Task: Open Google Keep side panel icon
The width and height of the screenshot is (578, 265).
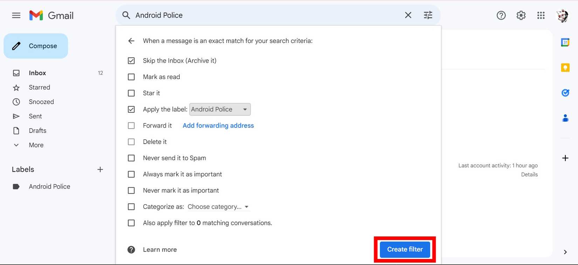Action: coord(565,67)
